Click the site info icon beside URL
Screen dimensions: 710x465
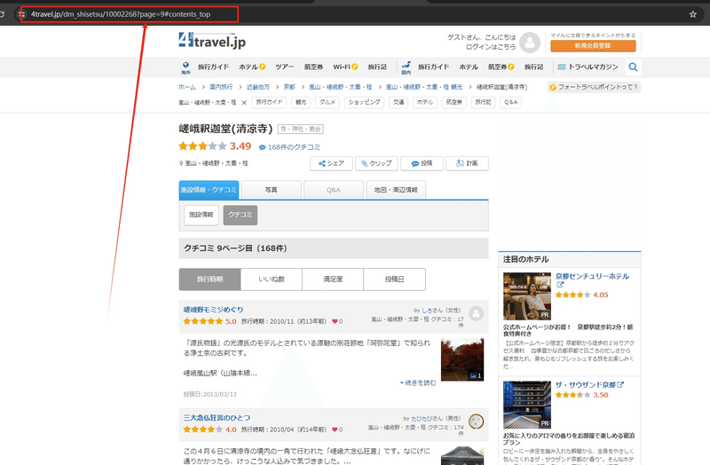pyautogui.click(x=21, y=14)
